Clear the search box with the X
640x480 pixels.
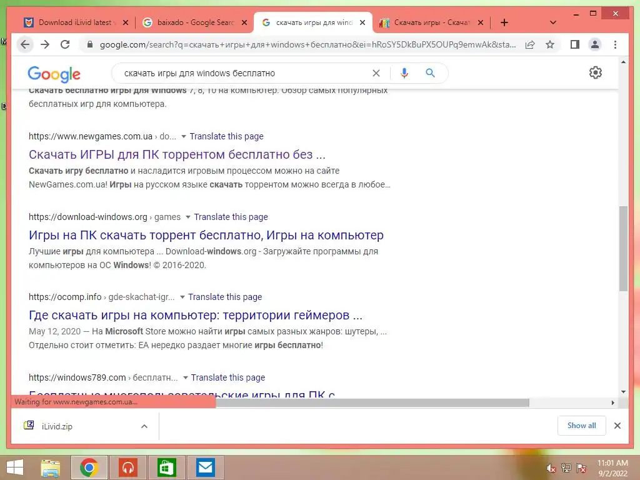(376, 73)
